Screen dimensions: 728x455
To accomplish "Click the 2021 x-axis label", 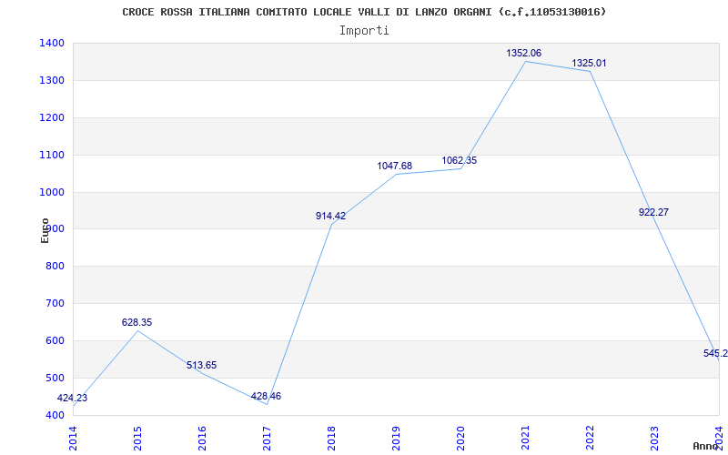I will click(525, 439).
